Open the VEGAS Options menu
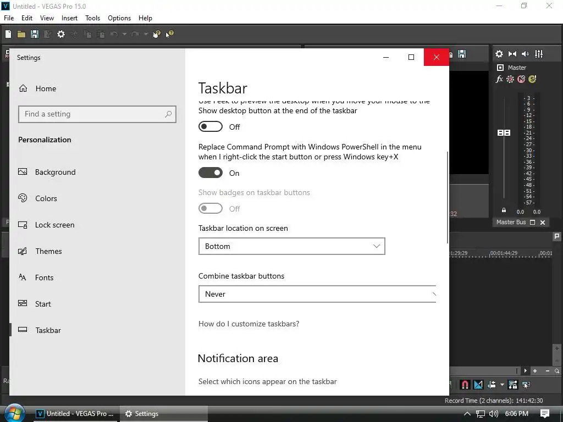 [119, 18]
